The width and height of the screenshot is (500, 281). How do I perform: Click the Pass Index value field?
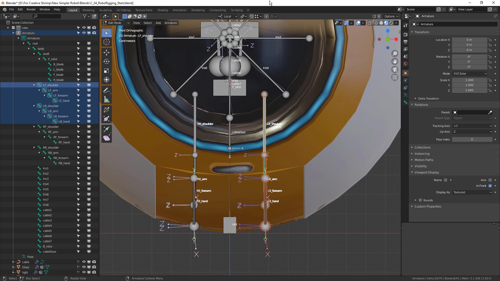472,139
